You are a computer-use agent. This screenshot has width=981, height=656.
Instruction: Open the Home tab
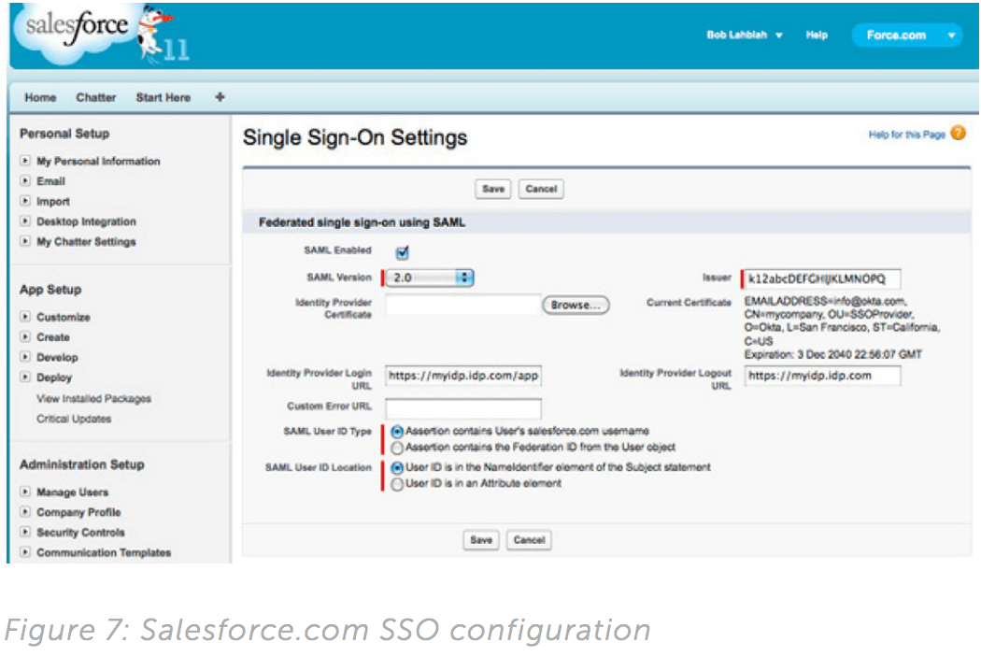click(x=40, y=97)
